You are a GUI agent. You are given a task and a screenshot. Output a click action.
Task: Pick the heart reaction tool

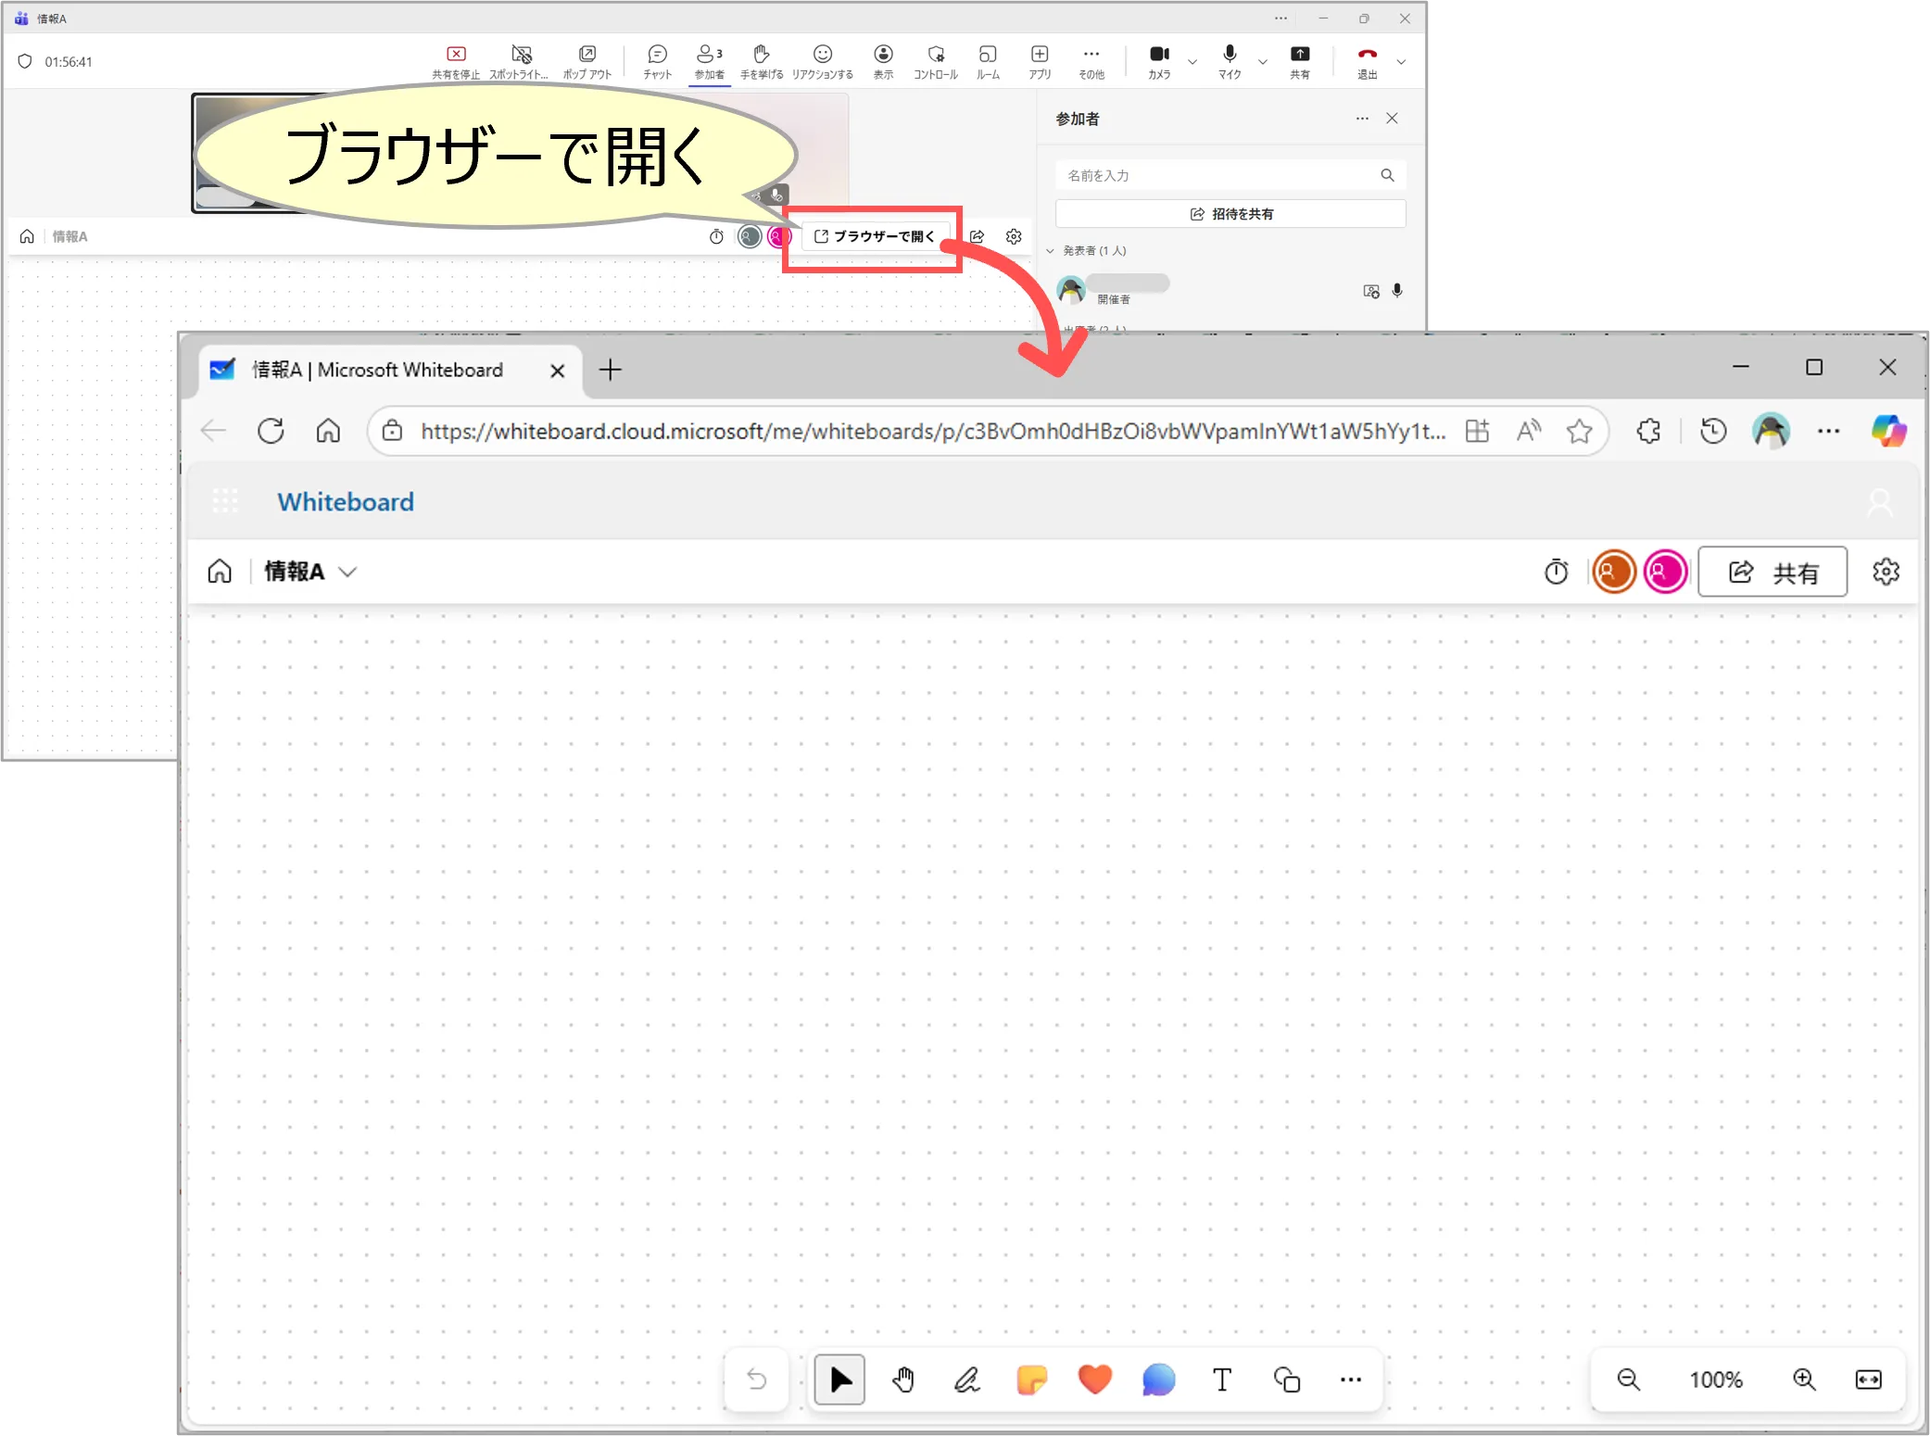coord(1094,1379)
